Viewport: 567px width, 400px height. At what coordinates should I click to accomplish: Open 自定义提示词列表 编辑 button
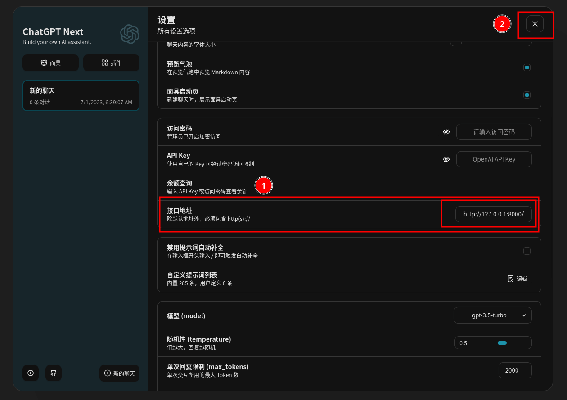517,279
